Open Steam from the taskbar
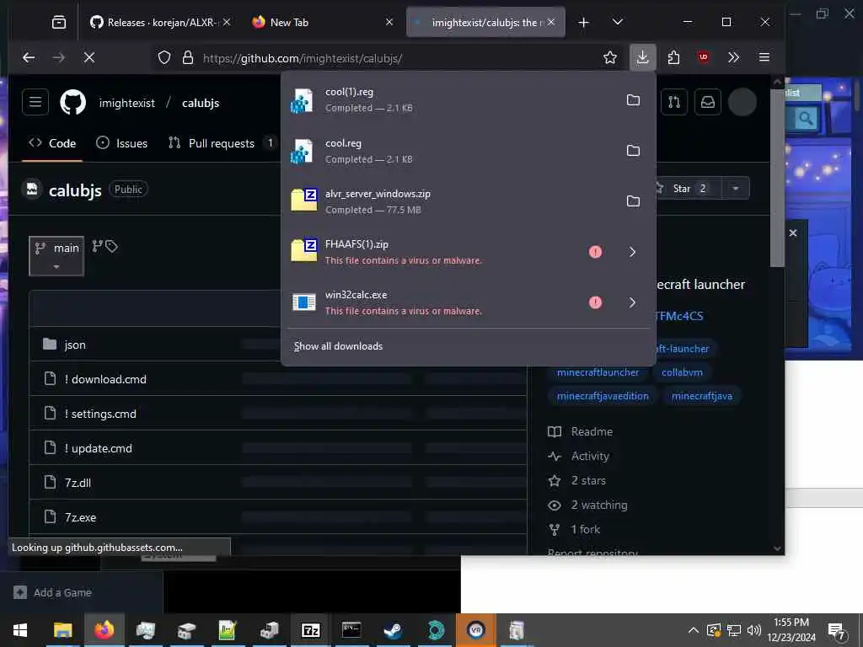This screenshot has width=863, height=647. pyautogui.click(x=393, y=630)
